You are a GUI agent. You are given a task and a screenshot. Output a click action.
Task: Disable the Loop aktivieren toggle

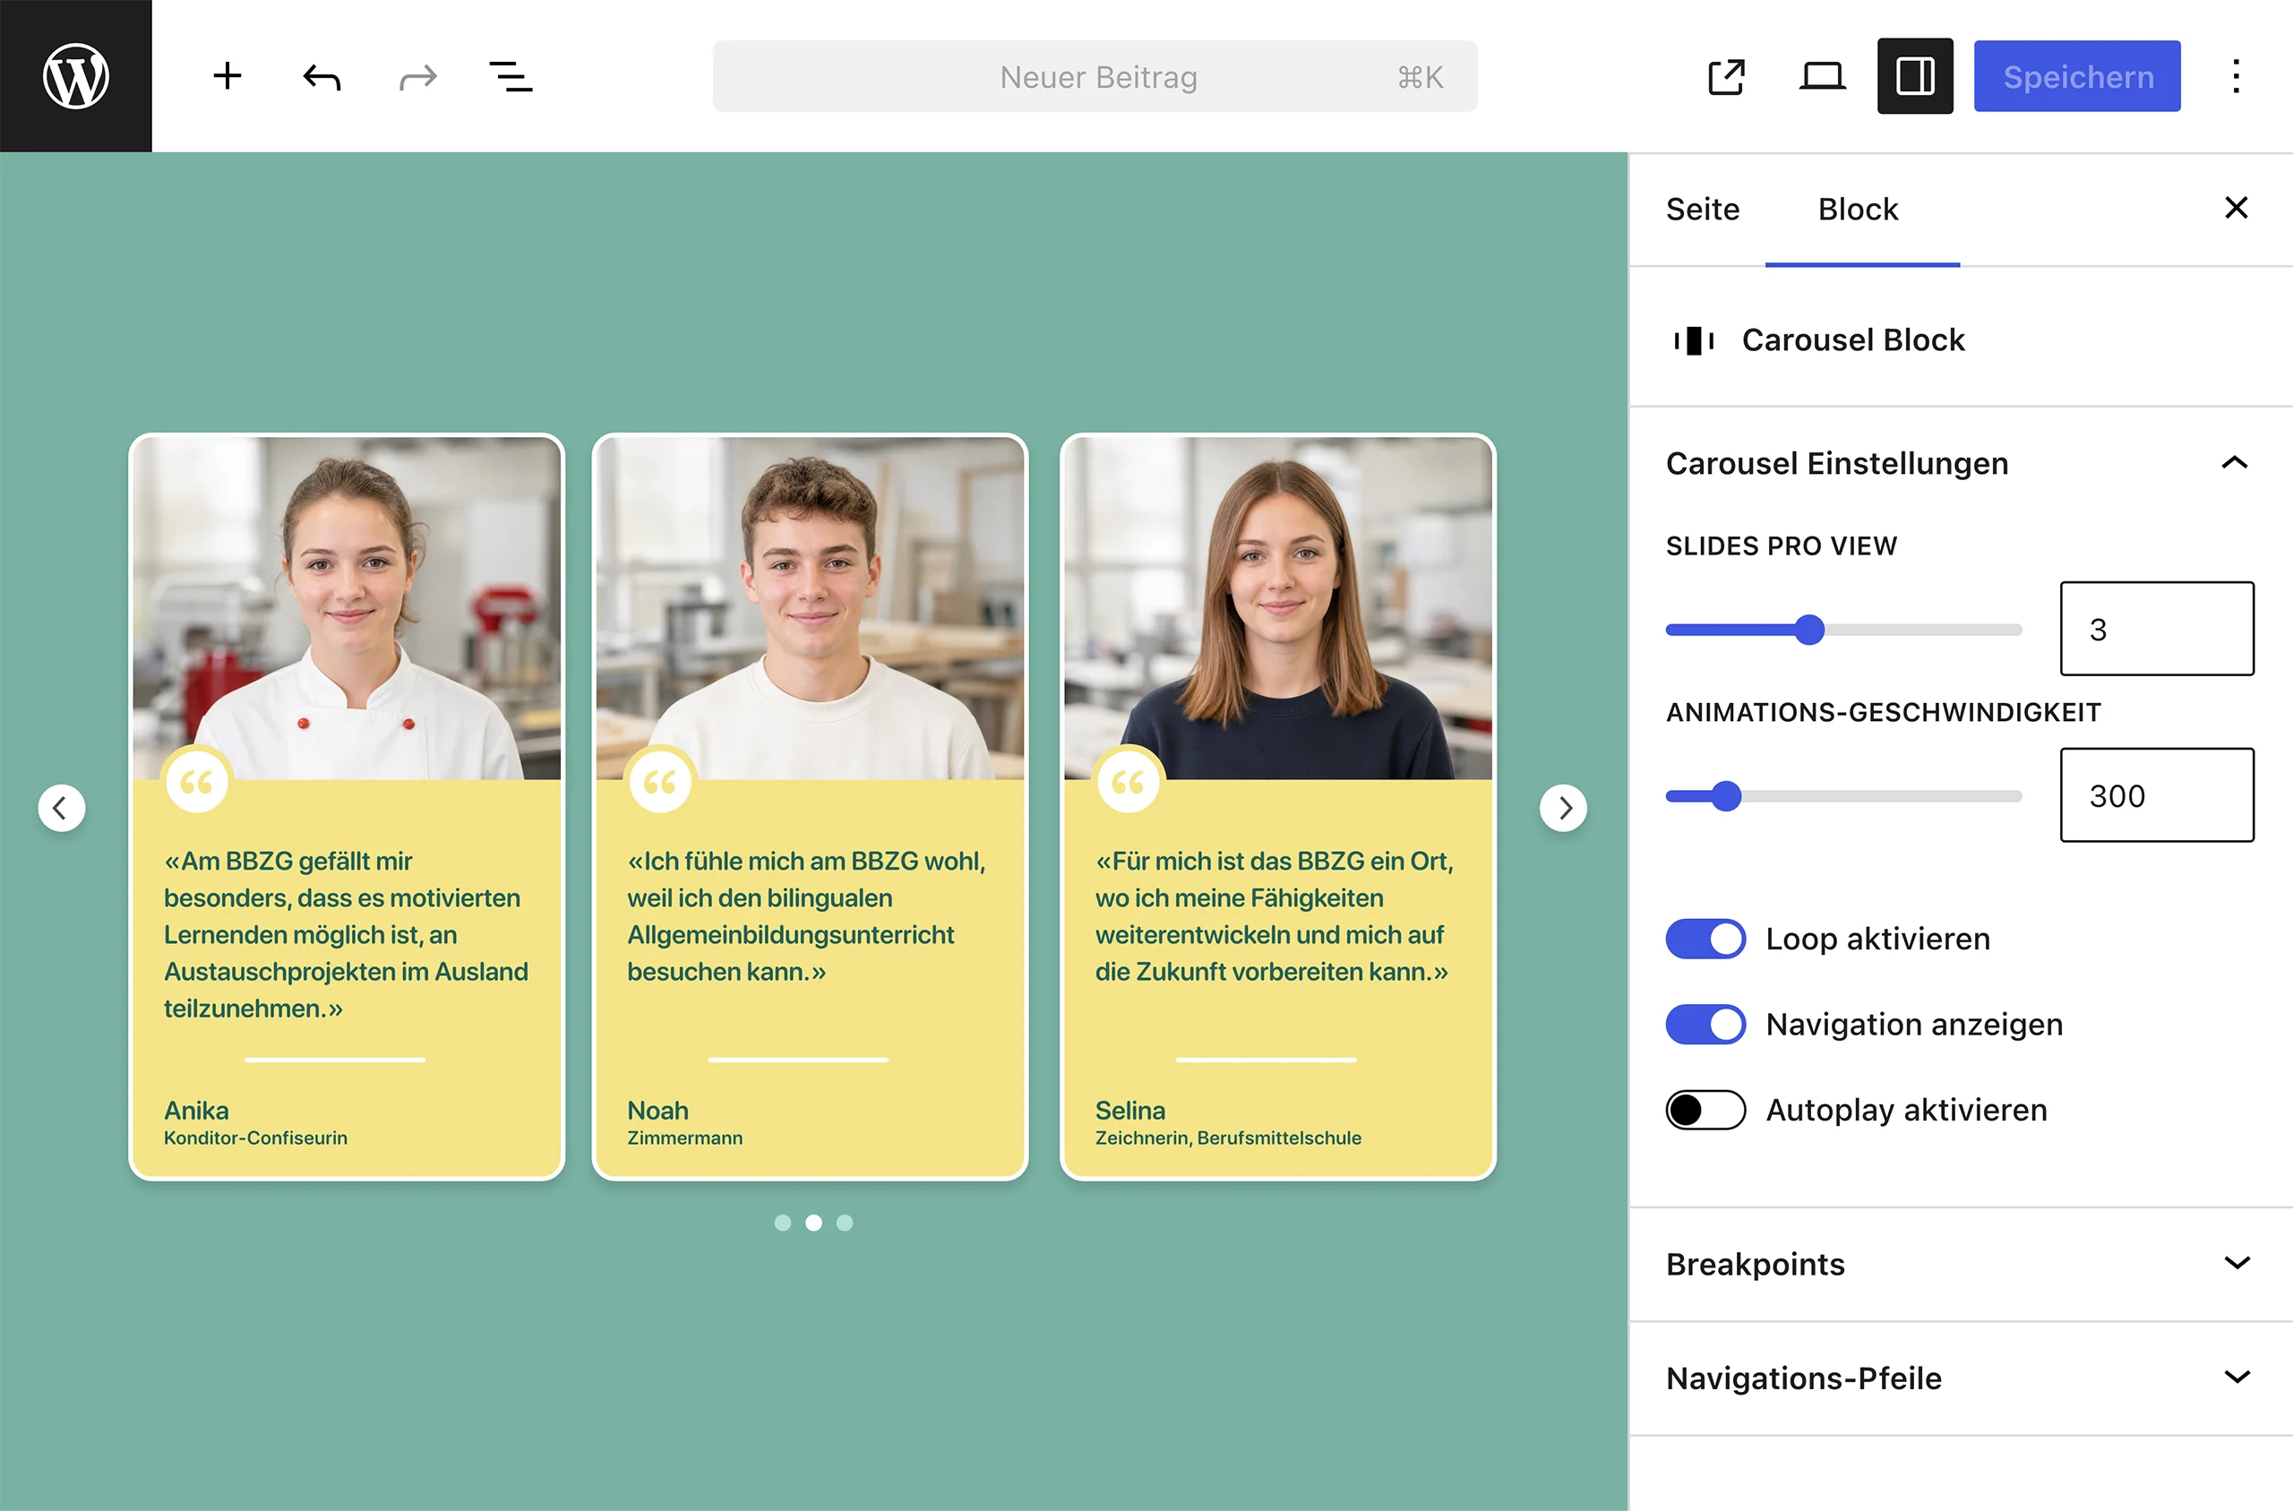(1705, 939)
